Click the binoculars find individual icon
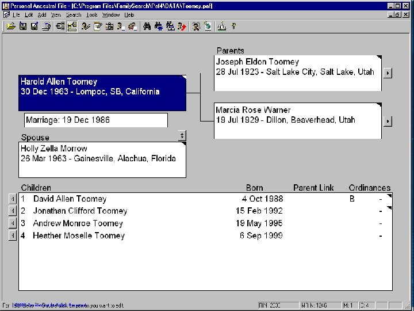 pos(147,26)
